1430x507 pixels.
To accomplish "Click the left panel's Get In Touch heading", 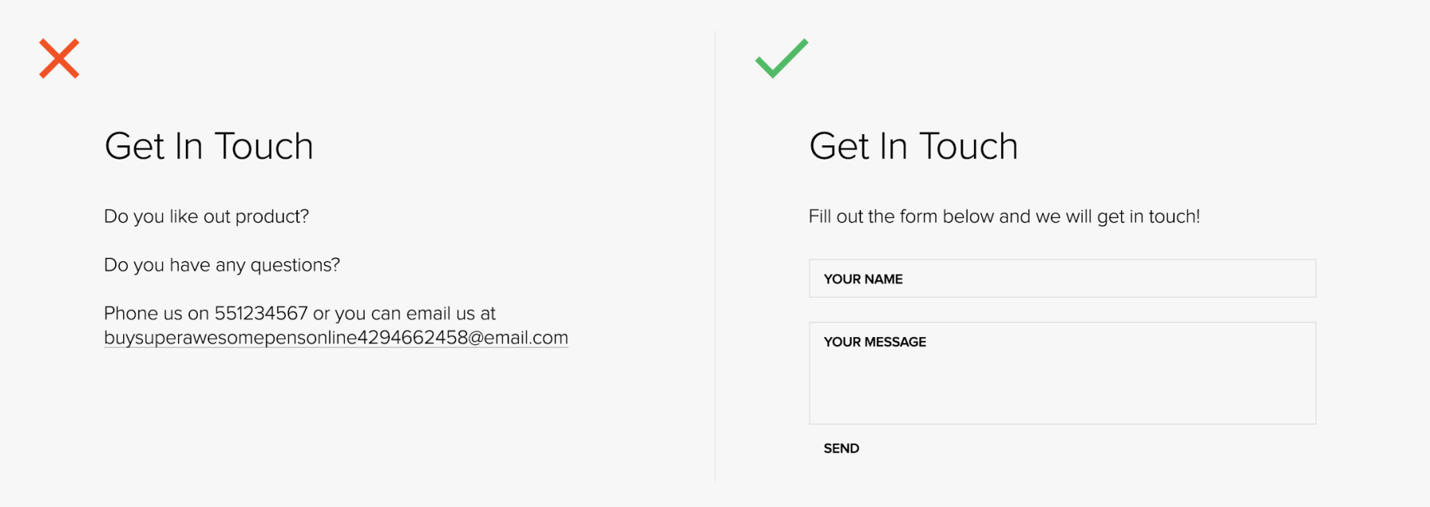I will pos(209,147).
